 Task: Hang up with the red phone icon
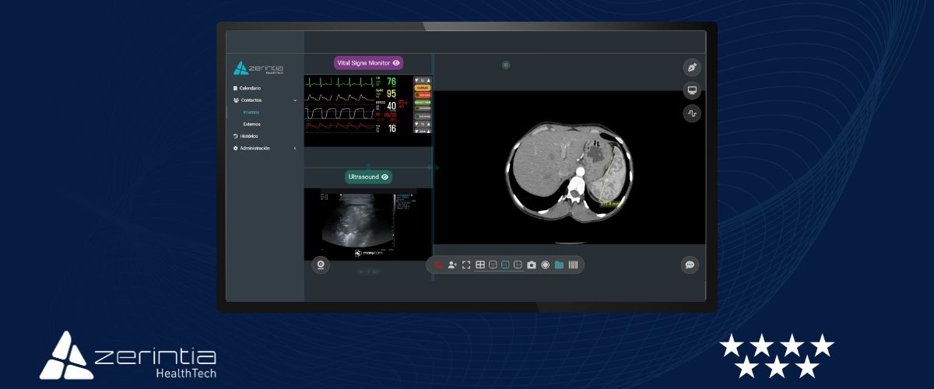(439, 265)
